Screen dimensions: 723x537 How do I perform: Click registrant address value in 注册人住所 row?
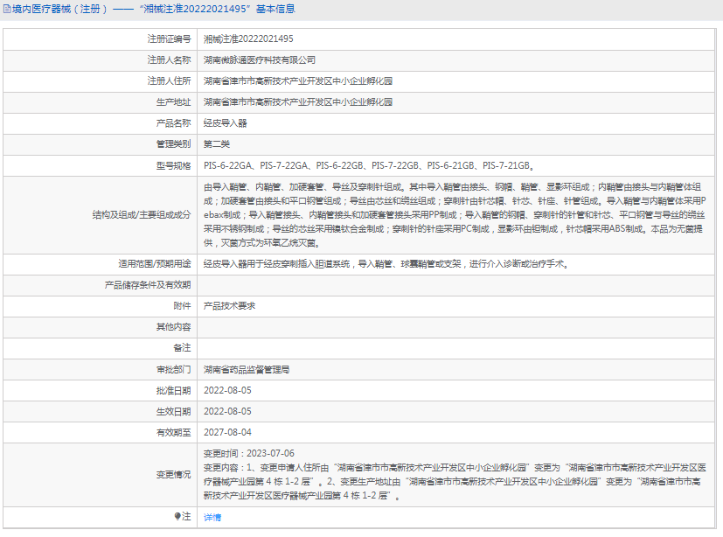[298, 81]
